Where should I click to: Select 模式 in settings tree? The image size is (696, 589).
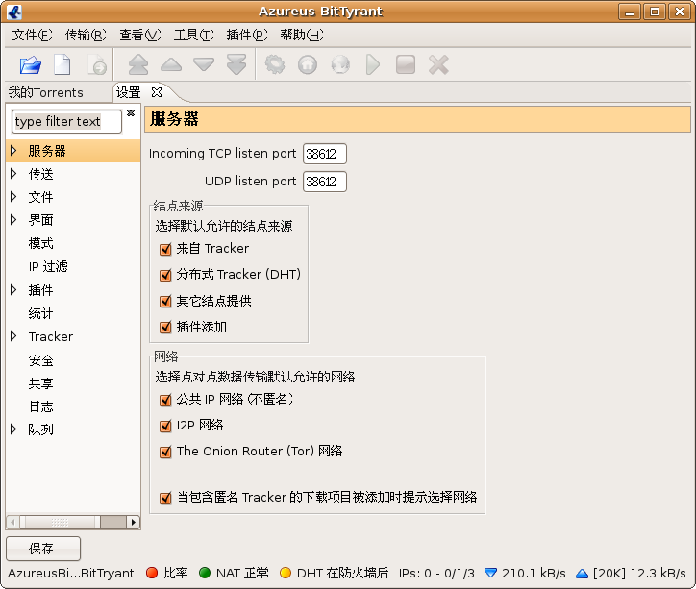click(40, 243)
